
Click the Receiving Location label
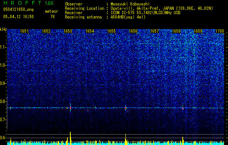84,8
